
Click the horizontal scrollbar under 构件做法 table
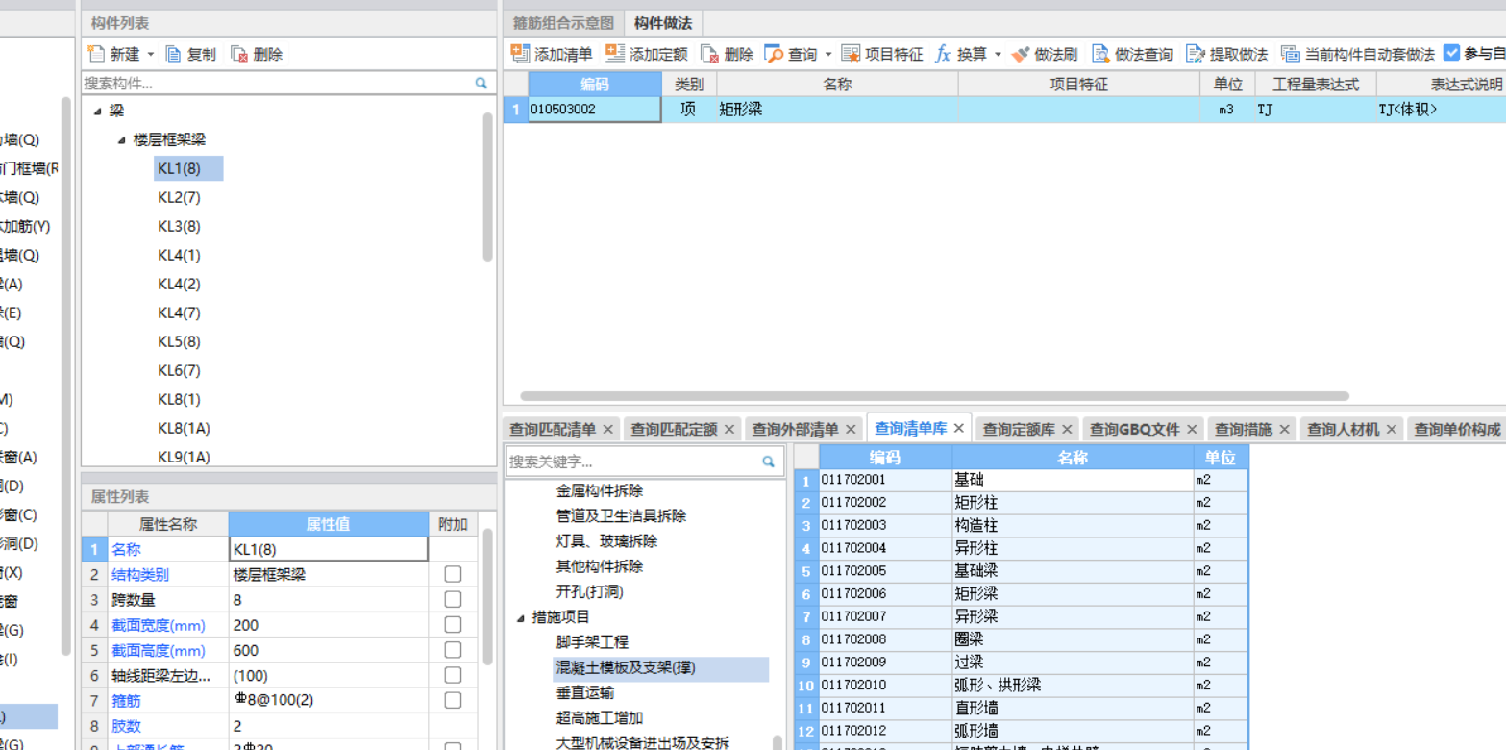934,396
